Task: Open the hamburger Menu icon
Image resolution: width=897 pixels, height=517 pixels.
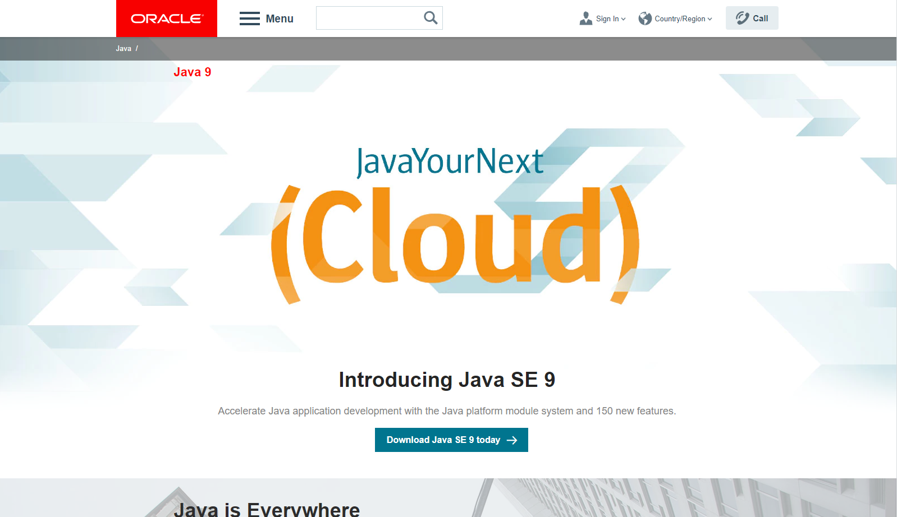Action: (249, 19)
